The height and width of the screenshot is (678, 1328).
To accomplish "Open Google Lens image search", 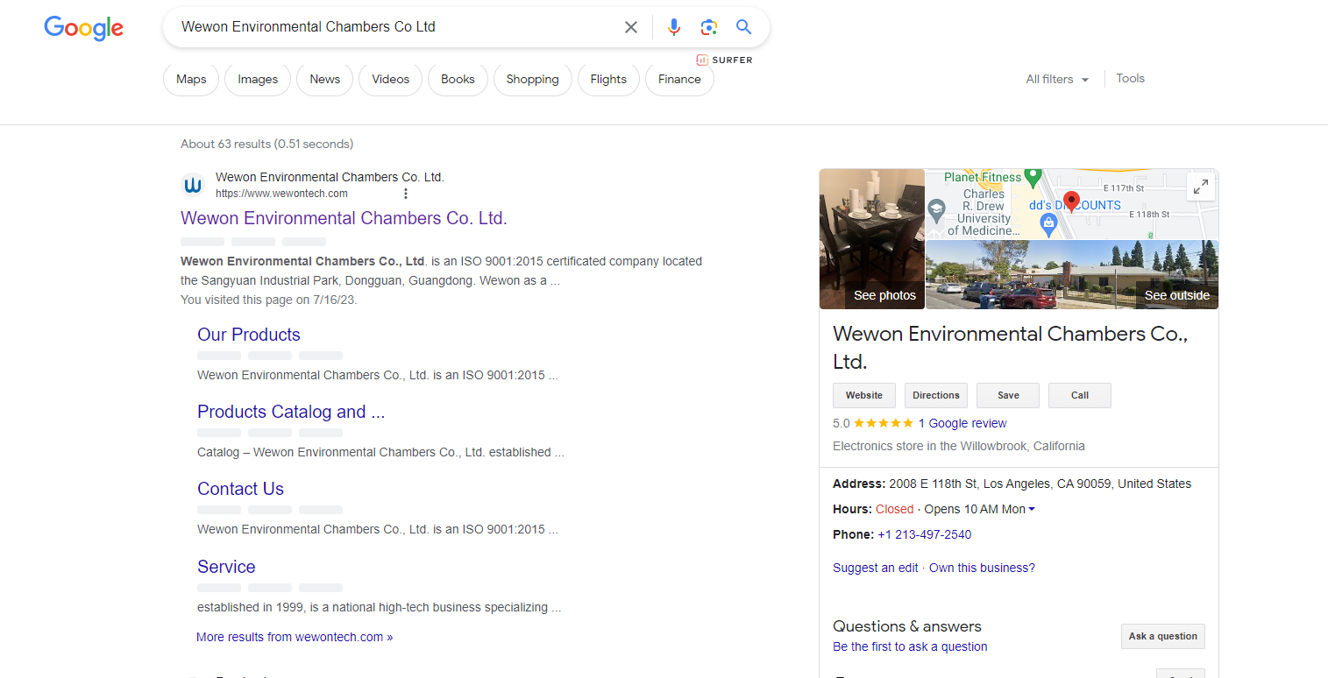I will tap(708, 27).
